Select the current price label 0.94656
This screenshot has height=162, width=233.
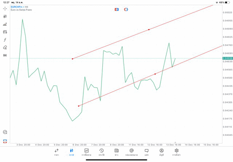228,58
